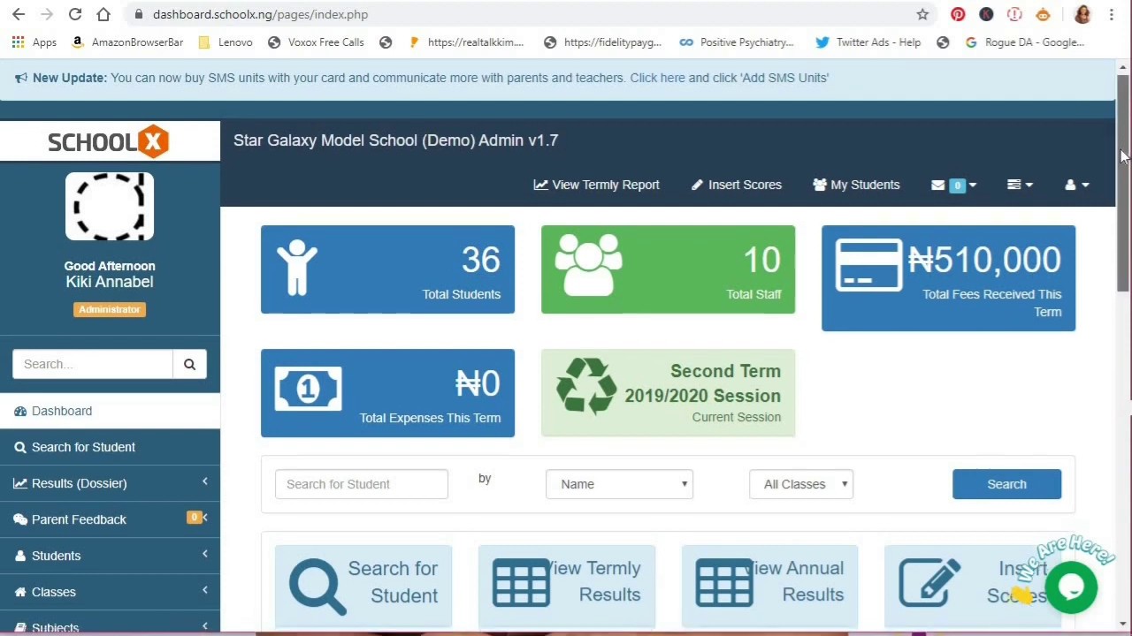Open the list menu icon in header

(1019, 185)
